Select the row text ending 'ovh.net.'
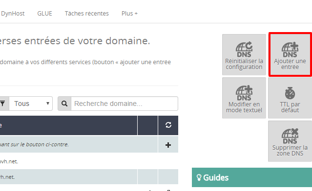Image resolution: width=312 pixels, height=191 pixels. pyautogui.click(x=9, y=161)
